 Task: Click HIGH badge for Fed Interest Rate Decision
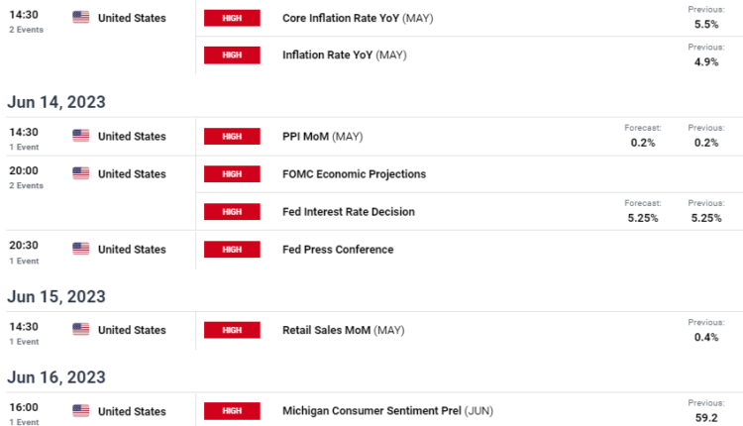point(231,212)
